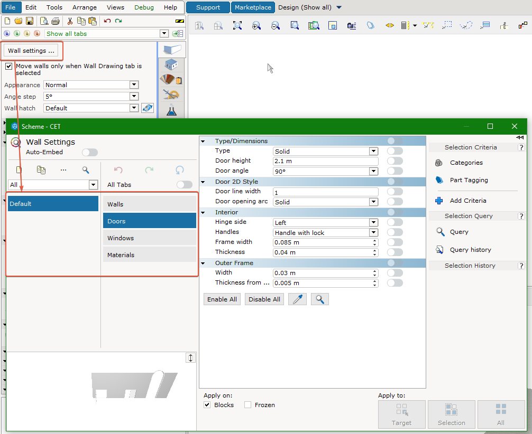The height and width of the screenshot is (434, 532).
Task: Click the Cut scissors icon
Action: click(70, 21)
